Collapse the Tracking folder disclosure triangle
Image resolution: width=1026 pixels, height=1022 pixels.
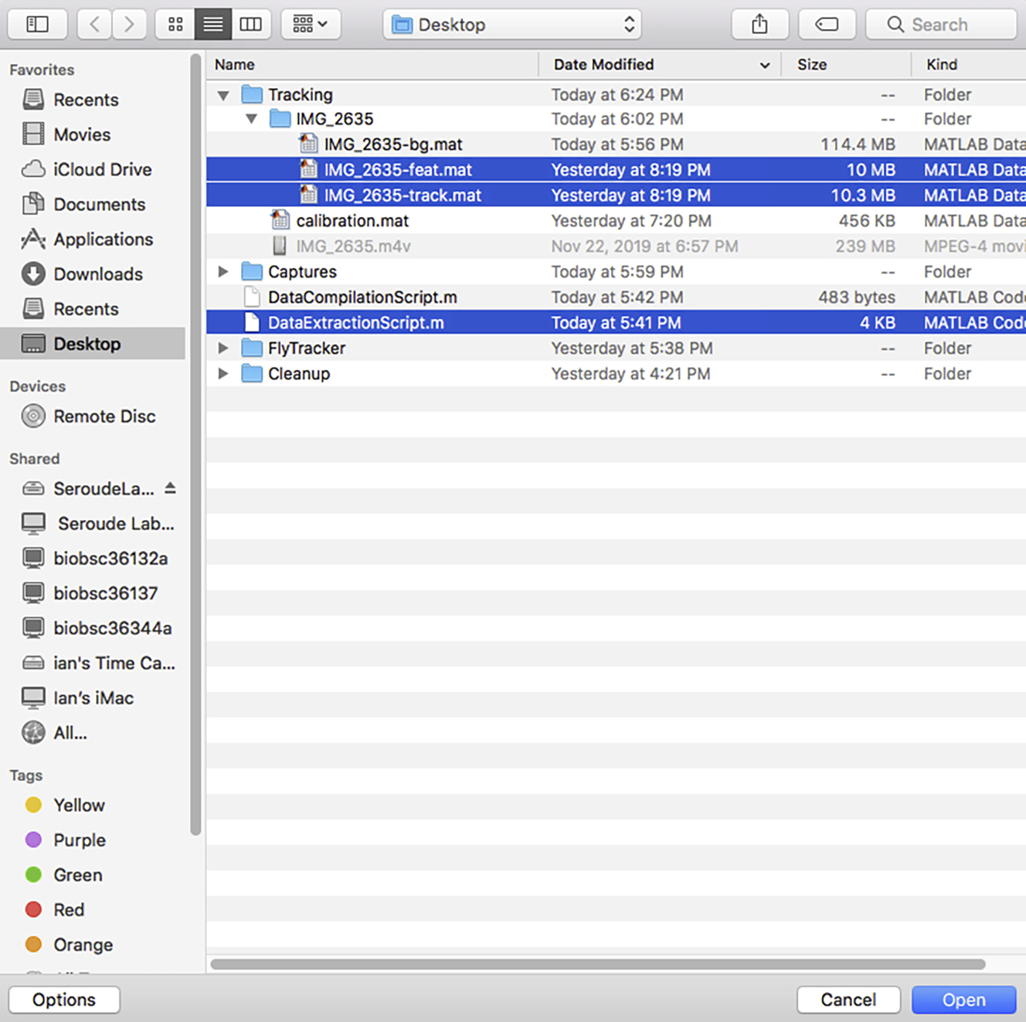223,96
